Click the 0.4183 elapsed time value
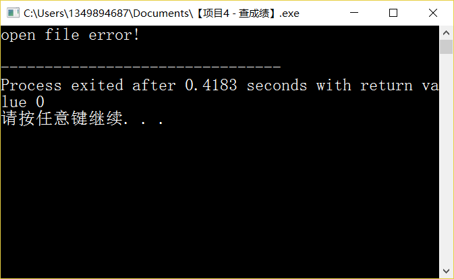Screen dimensions: 454x279 click(211, 86)
